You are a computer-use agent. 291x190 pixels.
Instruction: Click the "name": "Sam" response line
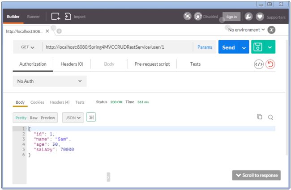(52, 139)
